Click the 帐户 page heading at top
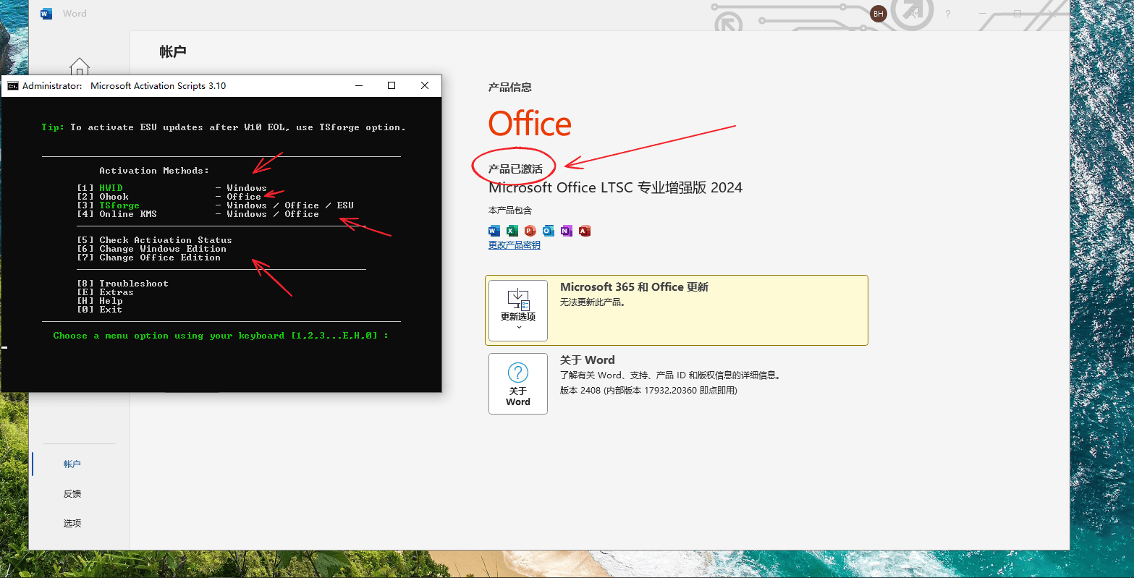This screenshot has height=578, width=1134. pyautogui.click(x=173, y=52)
